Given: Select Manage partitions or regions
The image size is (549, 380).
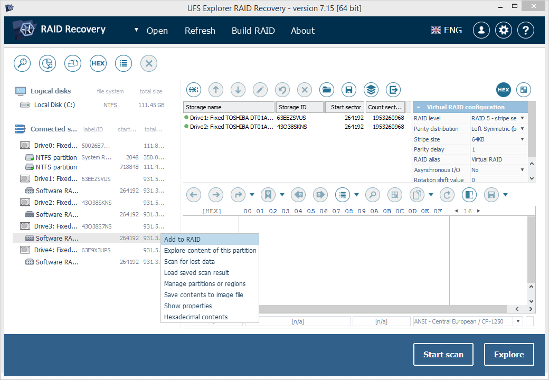Looking at the screenshot, I should point(210,284).
